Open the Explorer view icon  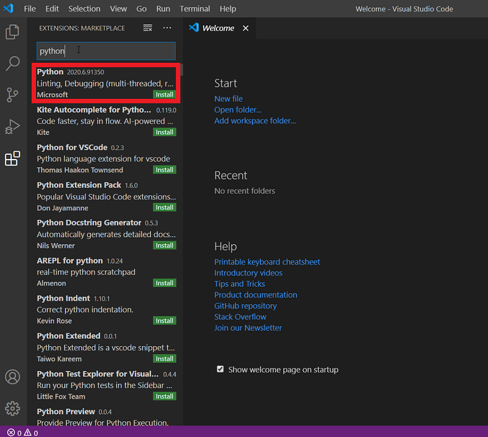click(12, 32)
